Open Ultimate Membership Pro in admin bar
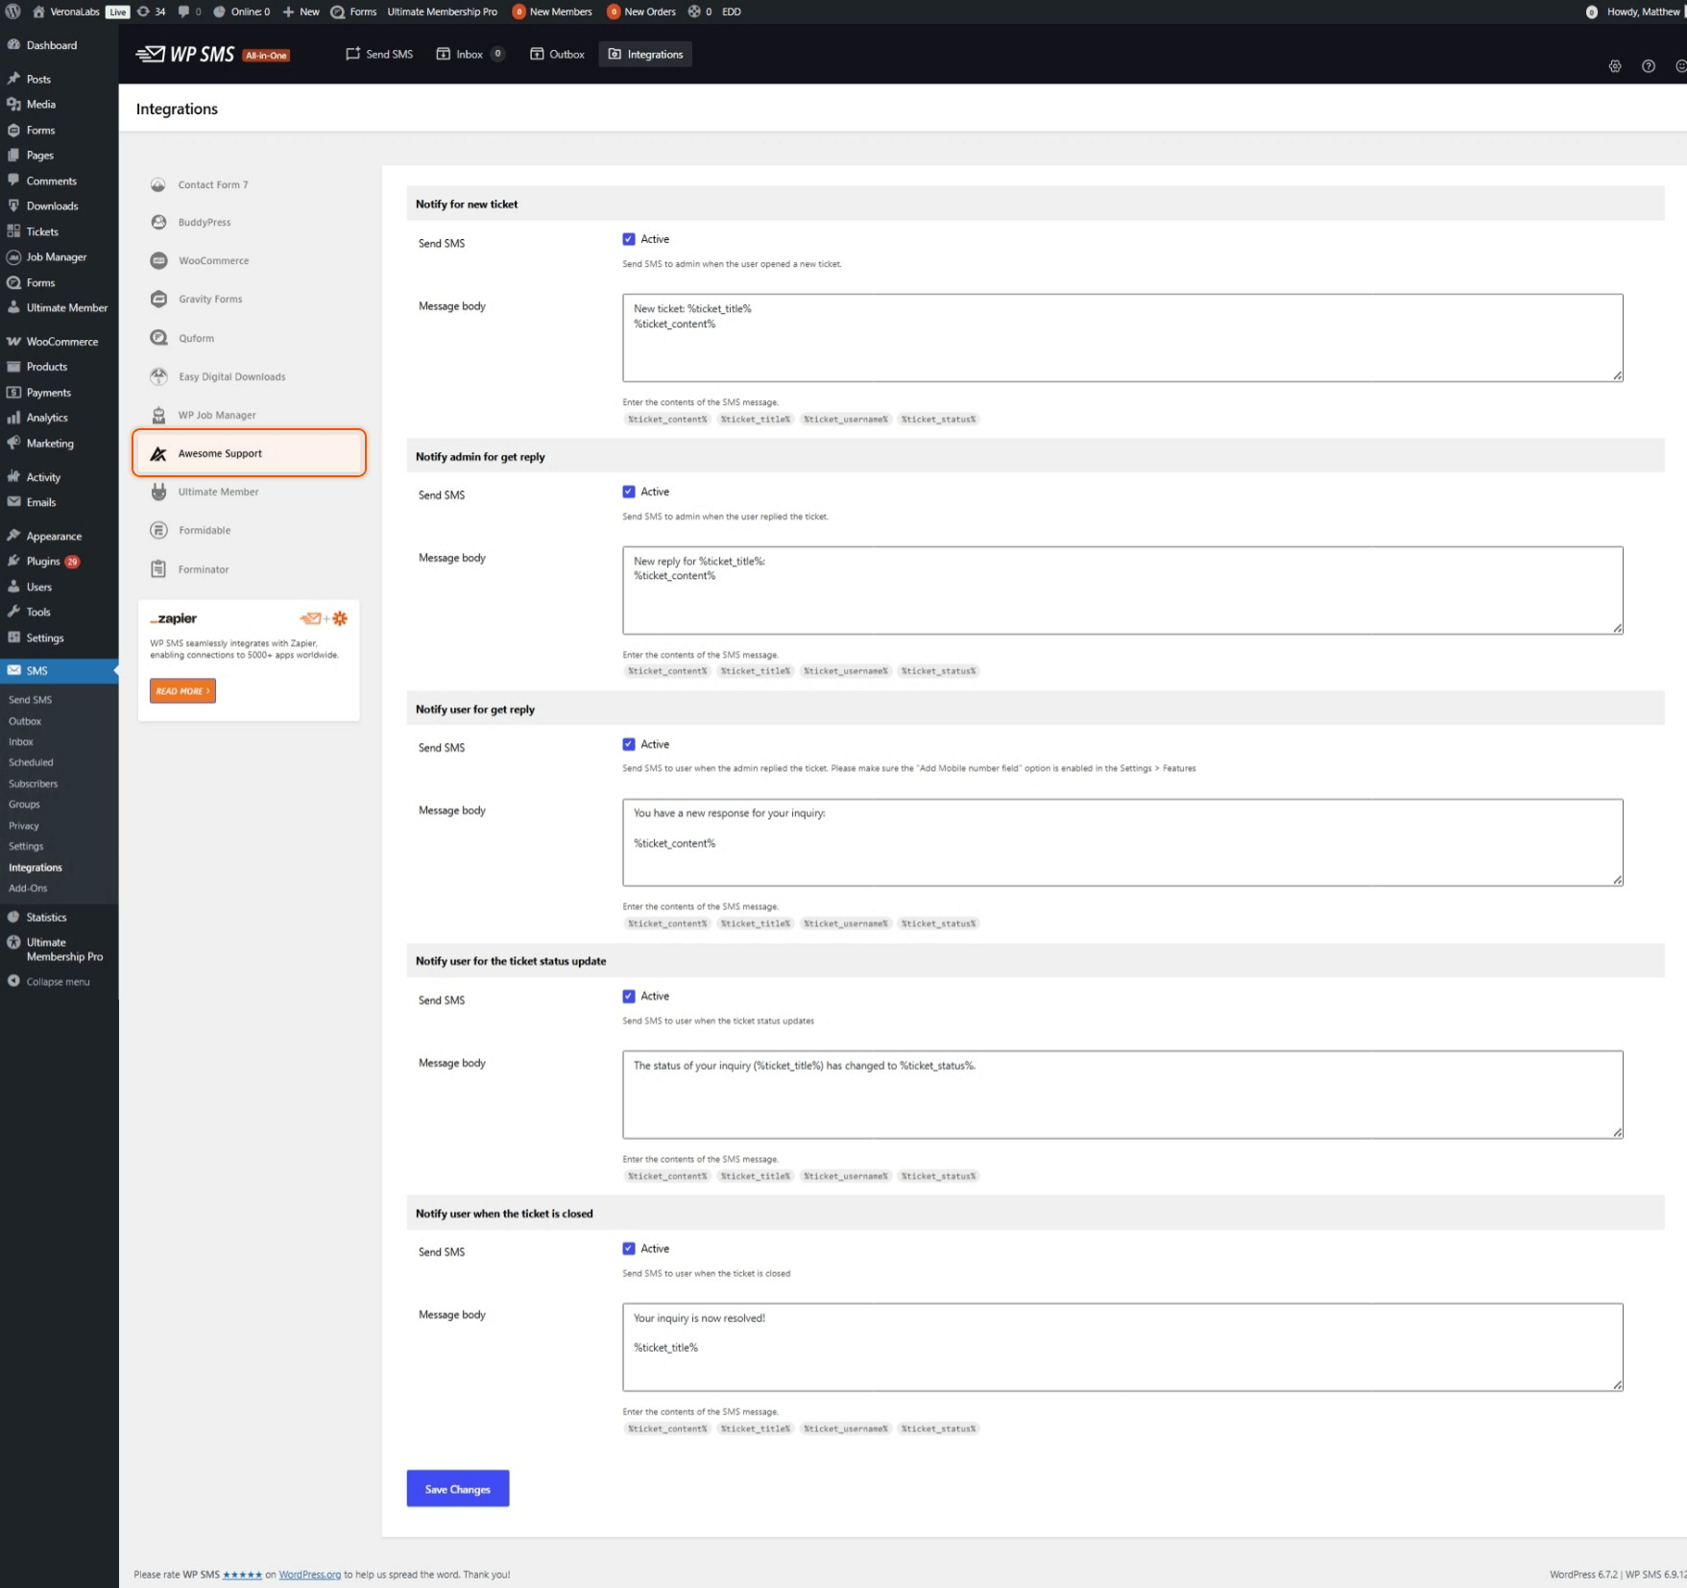Screen dimensions: 1687x1588 443,12
